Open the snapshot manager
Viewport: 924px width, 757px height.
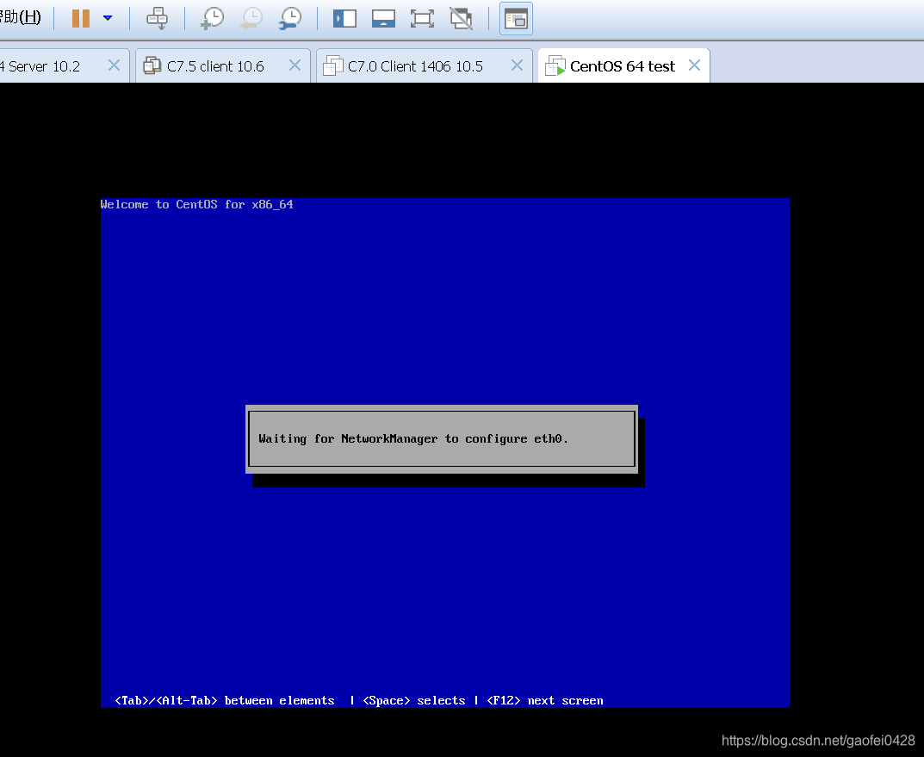(x=290, y=18)
